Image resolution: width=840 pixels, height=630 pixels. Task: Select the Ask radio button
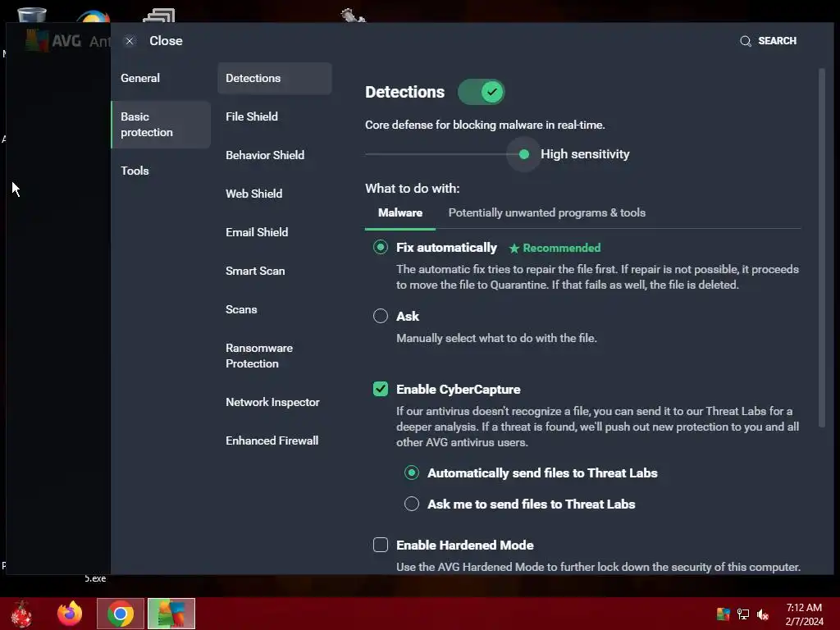click(x=381, y=316)
